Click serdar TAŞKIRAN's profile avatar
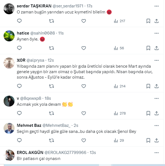Viewport: 165px width, 166px height. point(9,9)
